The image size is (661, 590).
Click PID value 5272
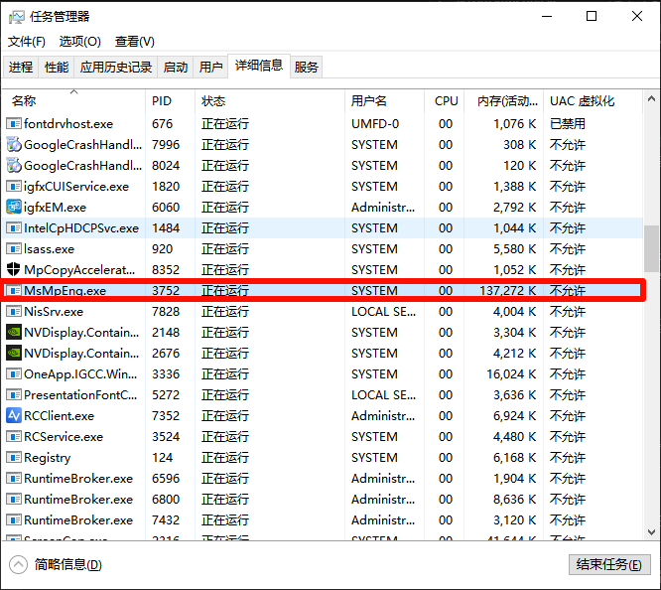pos(166,395)
